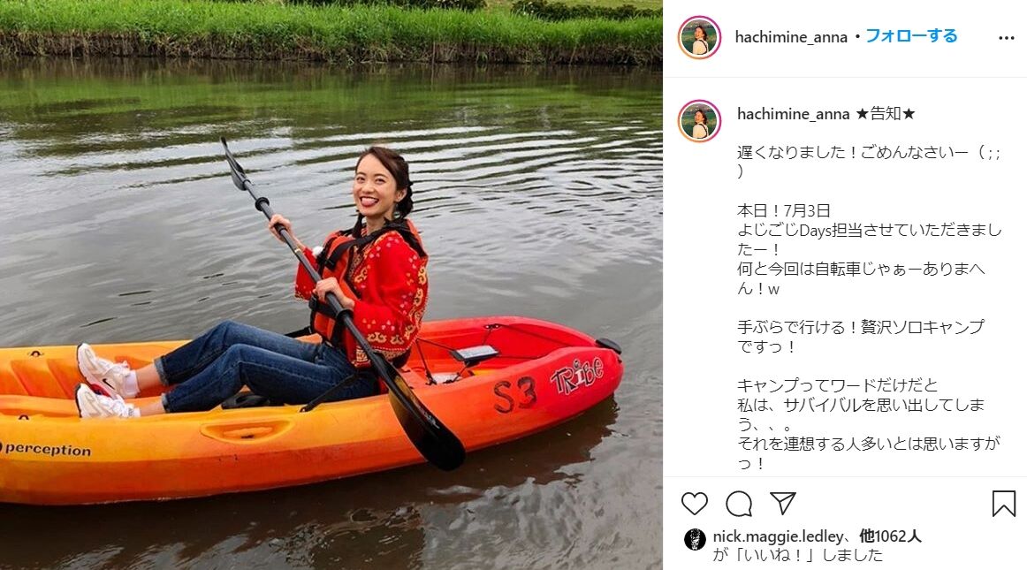Click the perception logo on the kayak photo
Image resolution: width=1027 pixels, height=570 pixels.
46,450
